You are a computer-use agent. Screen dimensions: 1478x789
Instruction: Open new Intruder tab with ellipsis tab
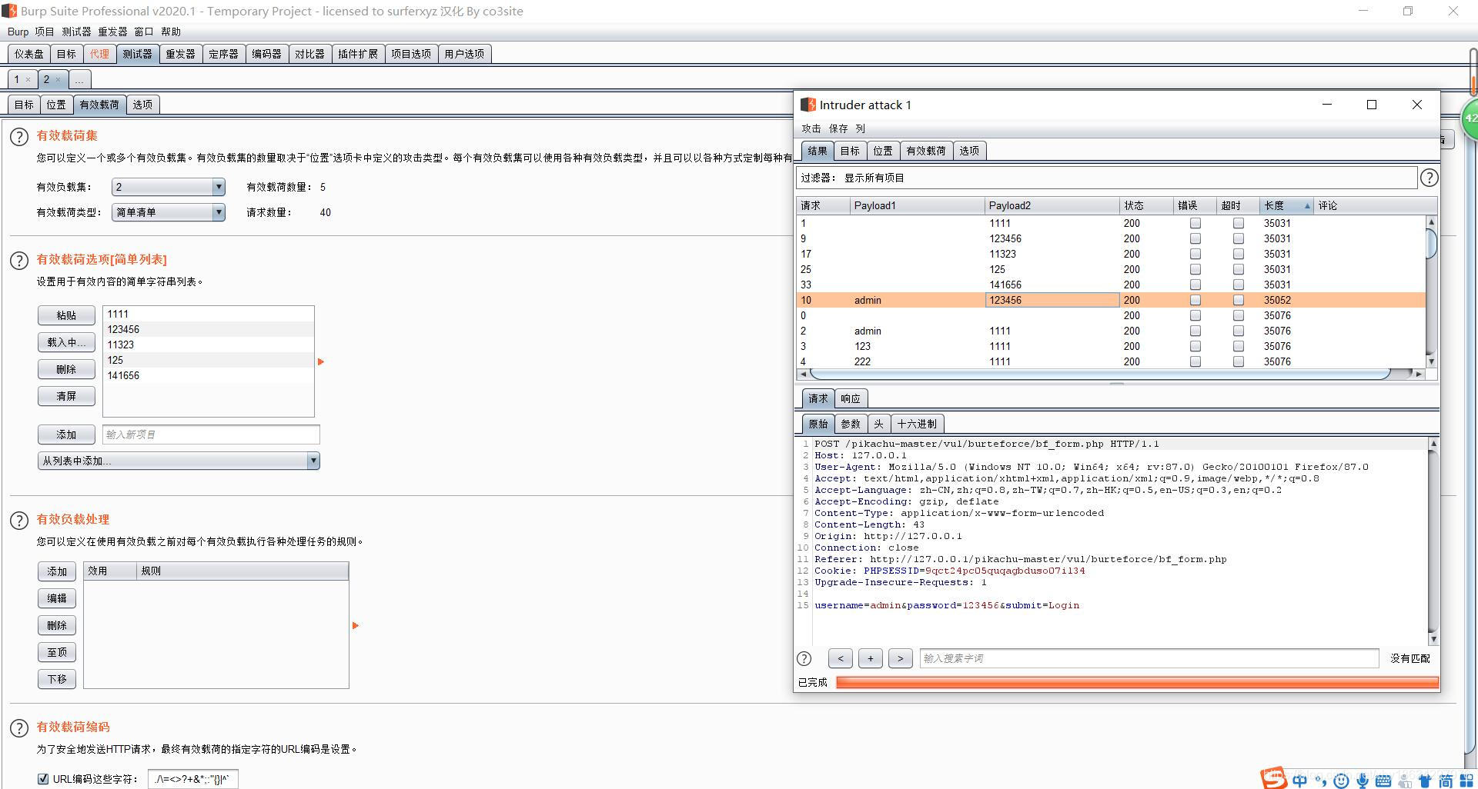[x=79, y=79]
